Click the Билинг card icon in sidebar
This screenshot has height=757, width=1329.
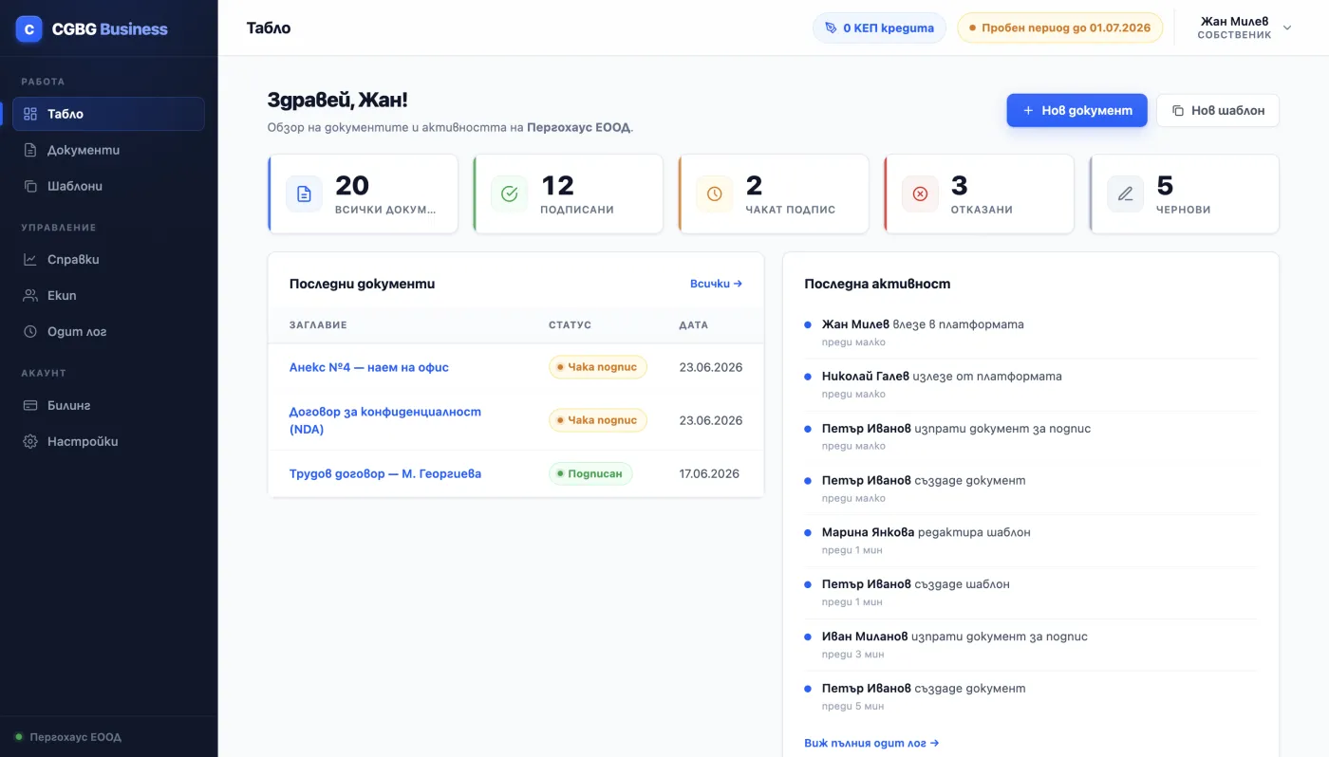pos(30,405)
